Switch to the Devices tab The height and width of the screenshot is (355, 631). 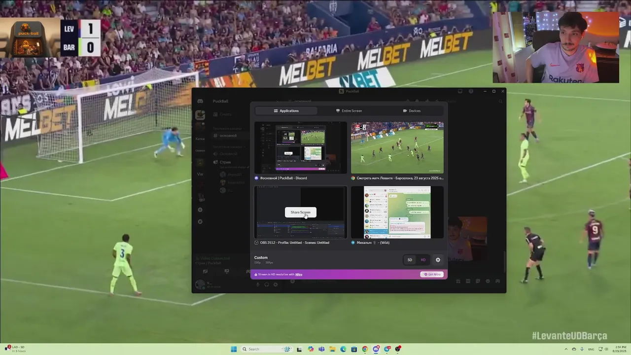(x=412, y=111)
